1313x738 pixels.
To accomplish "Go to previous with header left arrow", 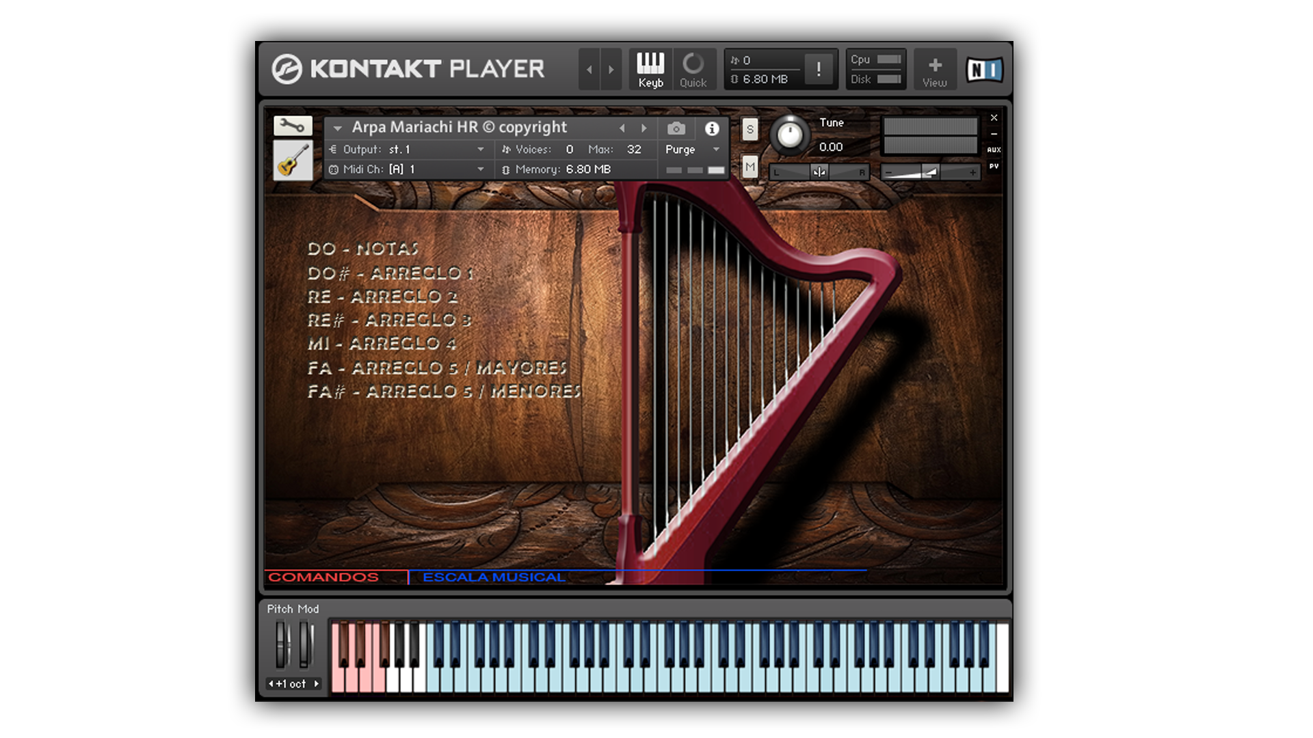I will tap(589, 69).
